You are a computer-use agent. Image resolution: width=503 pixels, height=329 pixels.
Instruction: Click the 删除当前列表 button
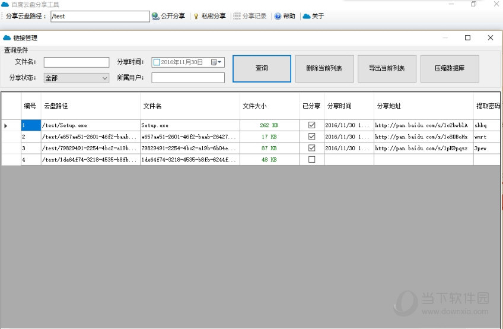324,68
